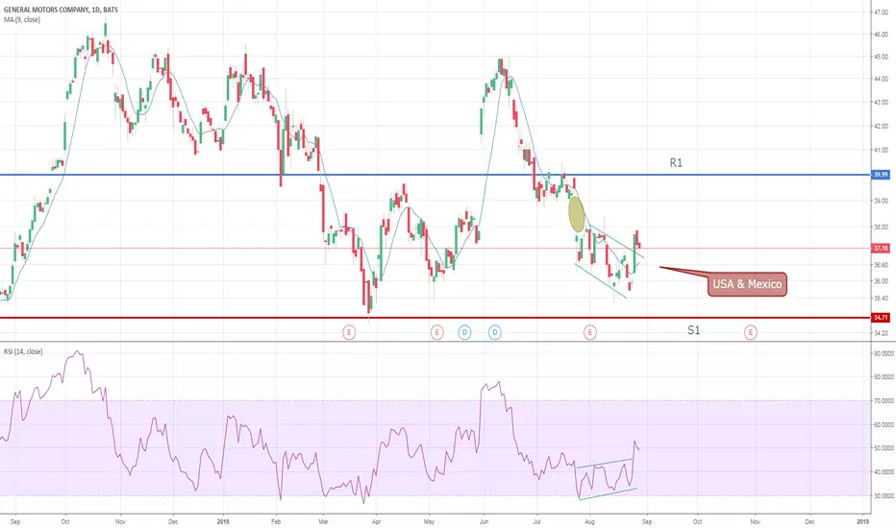Click the 44.00 price axis value
Image resolution: width=896 pixels, height=528 pixels.
click(x=881, y=80)
